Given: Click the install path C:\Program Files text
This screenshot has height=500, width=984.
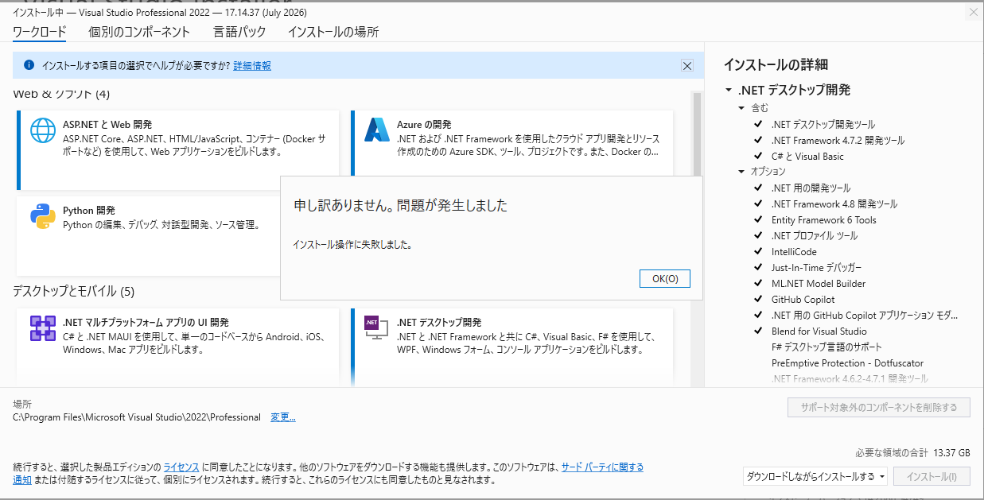Looking at the screenshot, I should coord(137,417).
